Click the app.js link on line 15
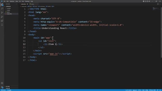This screenshot has width=162, height=91. [53, 54]
